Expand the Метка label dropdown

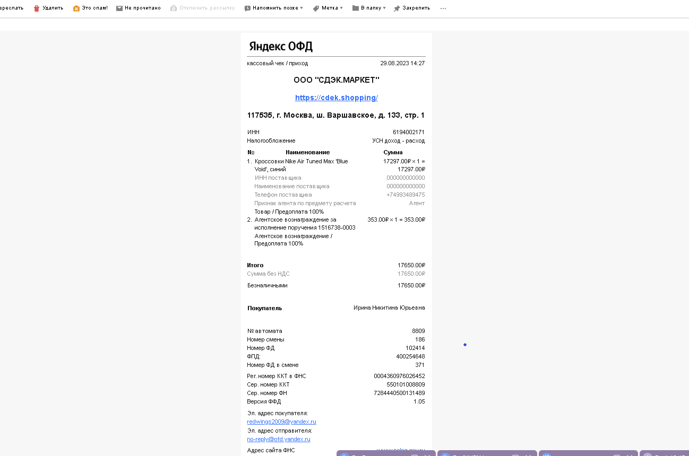328,8
